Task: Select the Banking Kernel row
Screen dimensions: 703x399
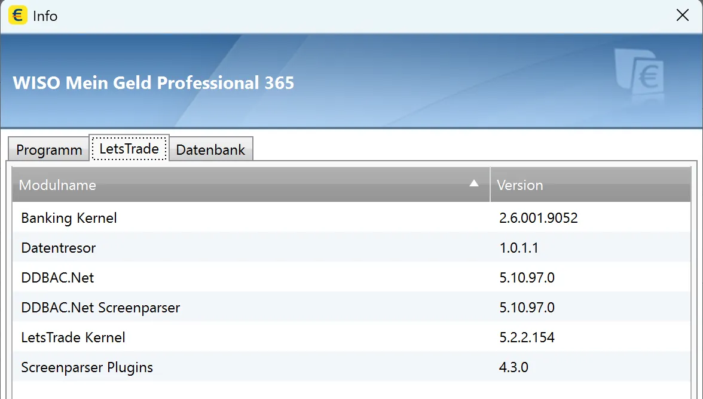Action: click(69, 218)
